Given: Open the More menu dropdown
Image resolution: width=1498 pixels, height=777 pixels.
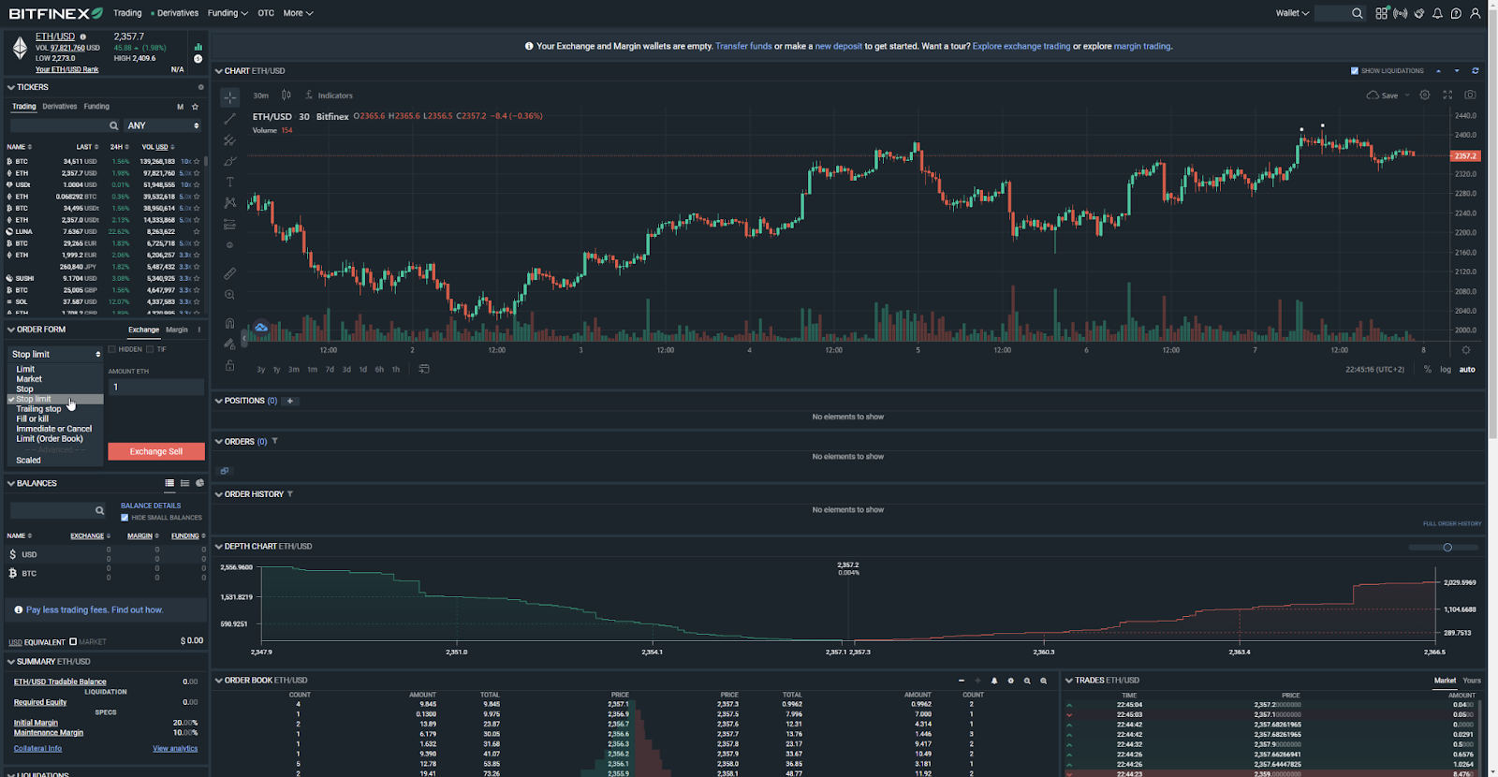Looking at the screenshot, I should coord(298,13).
